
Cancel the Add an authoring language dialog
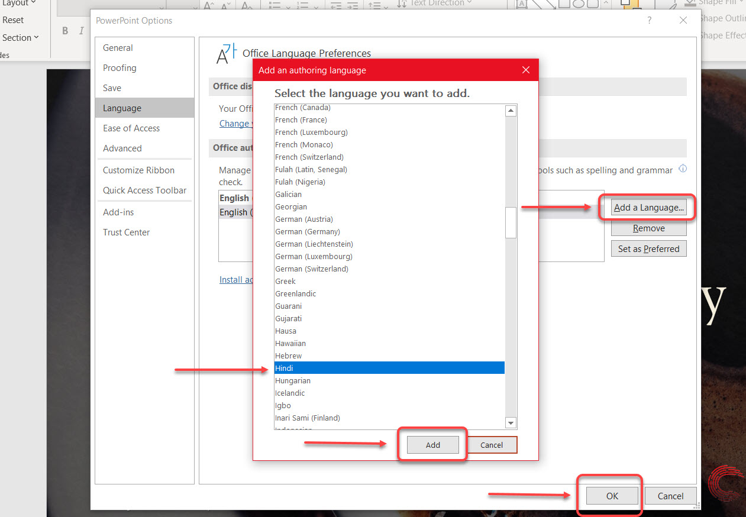tap(492, 445)
